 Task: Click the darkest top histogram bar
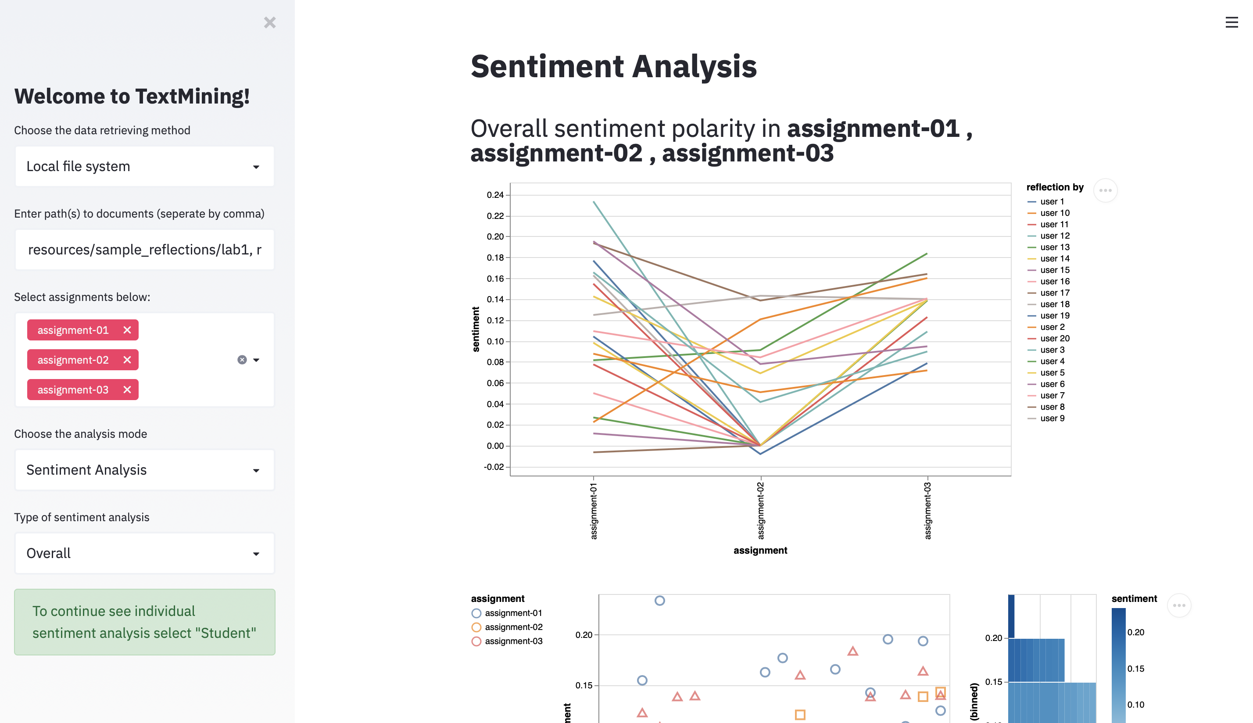pyautogui.click(x=1011, y=617)
